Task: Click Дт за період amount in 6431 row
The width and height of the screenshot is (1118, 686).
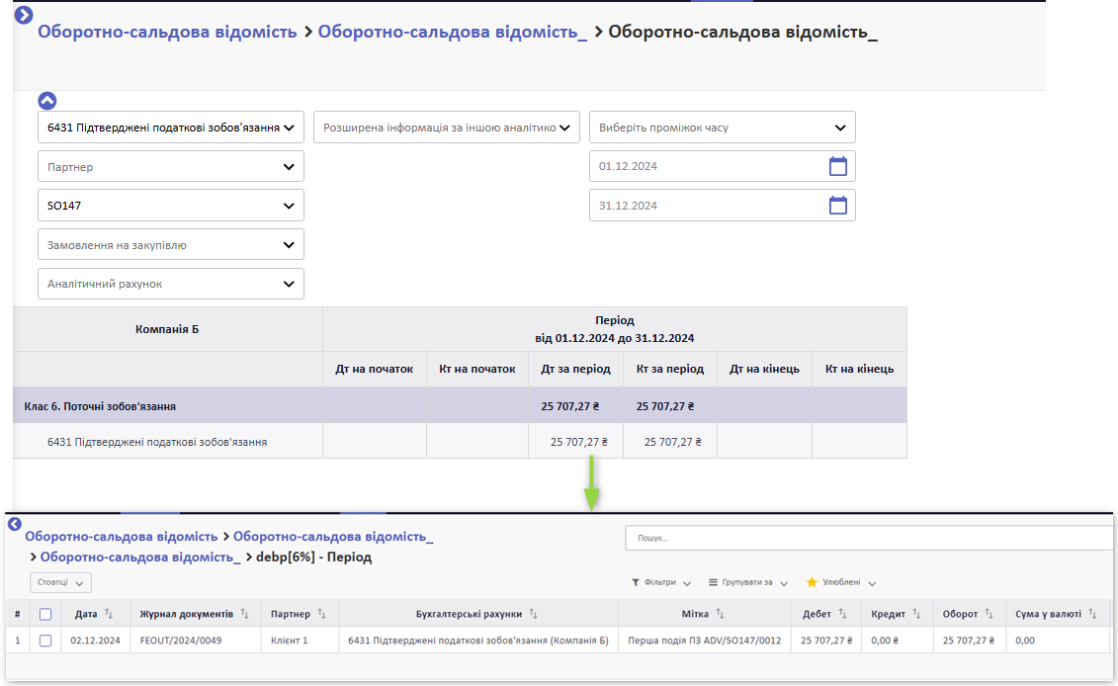Action: point(579,442)
